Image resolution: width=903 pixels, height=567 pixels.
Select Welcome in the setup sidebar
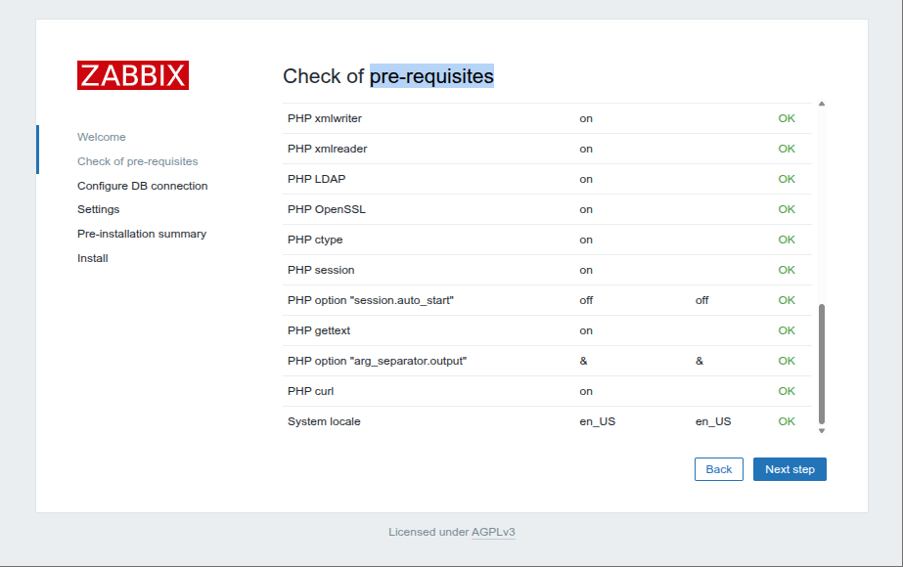102,137
